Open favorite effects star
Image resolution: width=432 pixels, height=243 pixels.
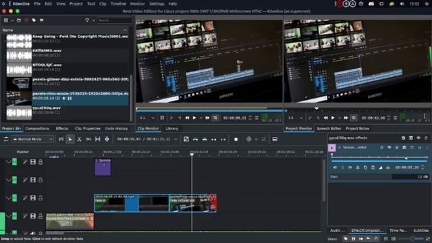point(236,140)
